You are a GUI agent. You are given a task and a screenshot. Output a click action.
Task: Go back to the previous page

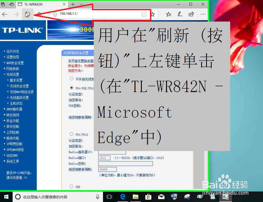[x=5, y=14]
